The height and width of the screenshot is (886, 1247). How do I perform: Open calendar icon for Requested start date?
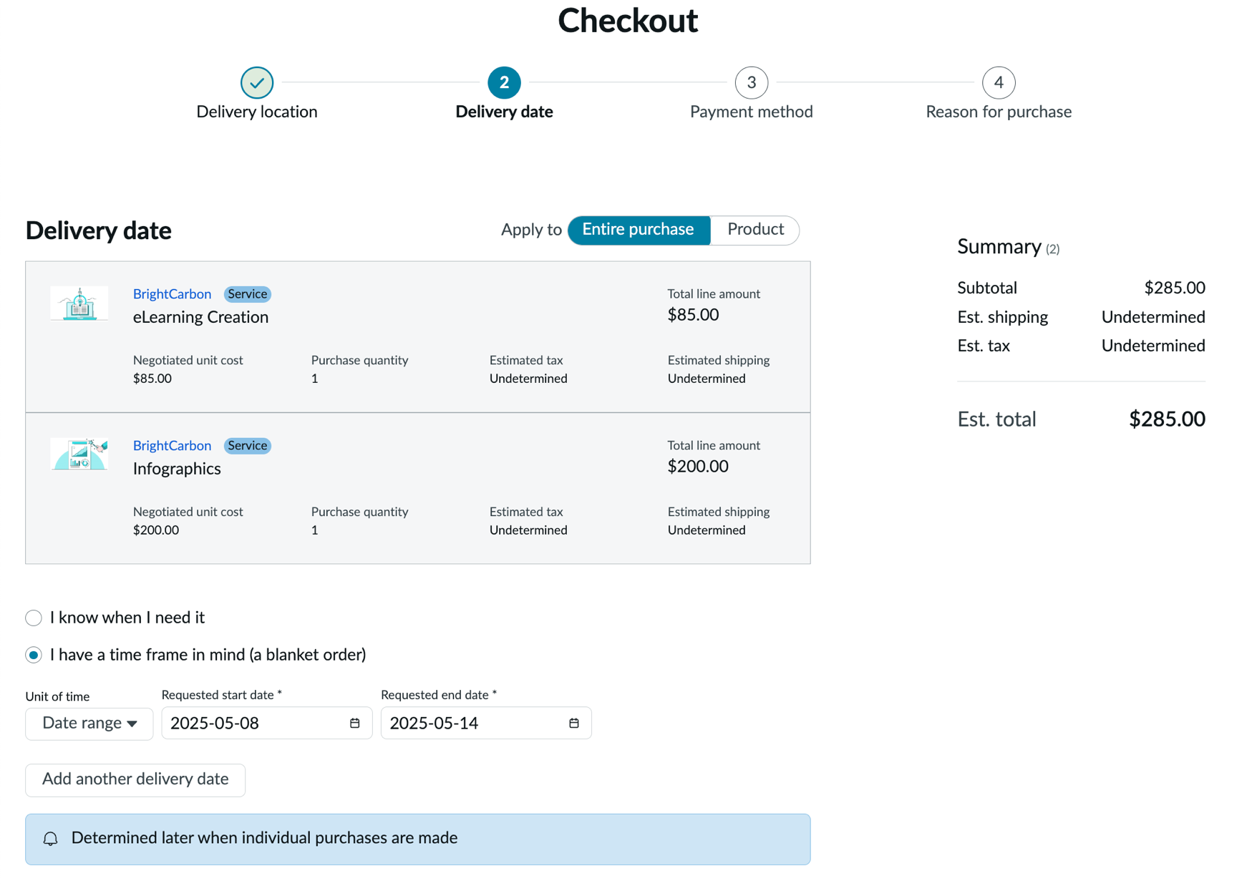(354, 724)
